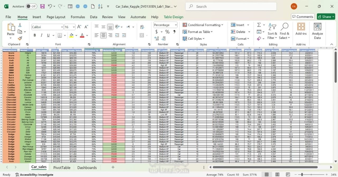Image resolution: width=338 pixels, height=177 pixels.
Task: Switch to the Insert ribbon tab
Action: point(37,17)
